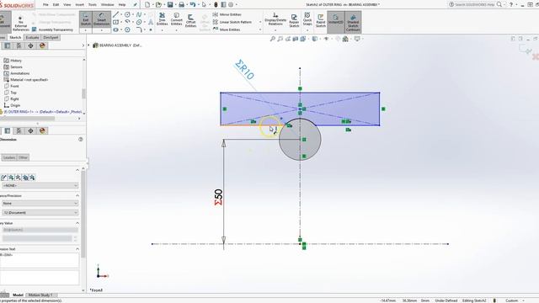The width and height of the screenshot is (539, 303).
Task: Click the Leaders tab in Dimension panel
Action: [x=9, y=157]
